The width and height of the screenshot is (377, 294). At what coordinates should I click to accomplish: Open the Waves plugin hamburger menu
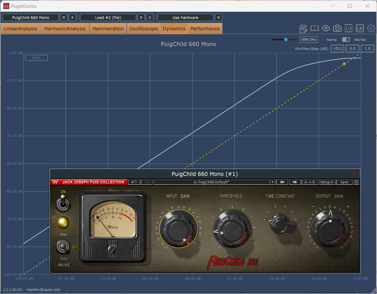(356, 182)
